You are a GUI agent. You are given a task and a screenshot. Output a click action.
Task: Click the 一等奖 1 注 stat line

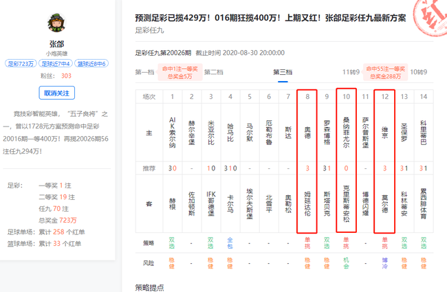coord(55,186)
